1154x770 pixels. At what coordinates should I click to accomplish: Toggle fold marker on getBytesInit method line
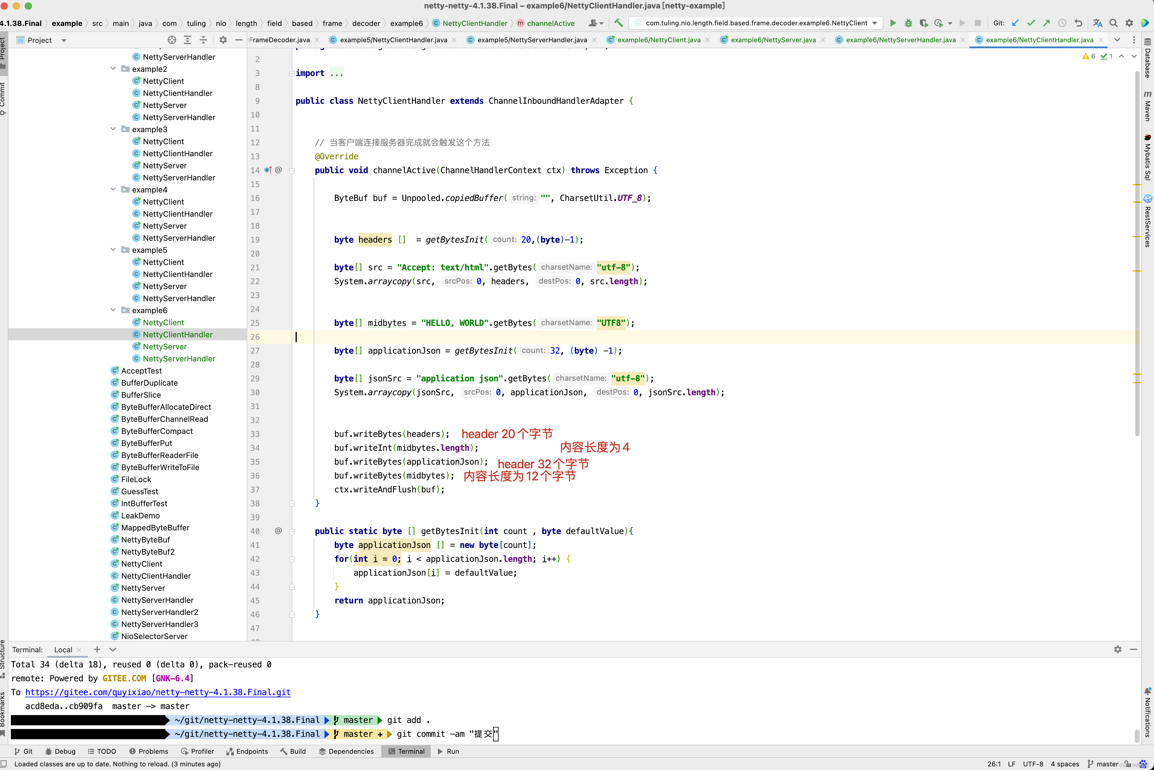[292, 531]
